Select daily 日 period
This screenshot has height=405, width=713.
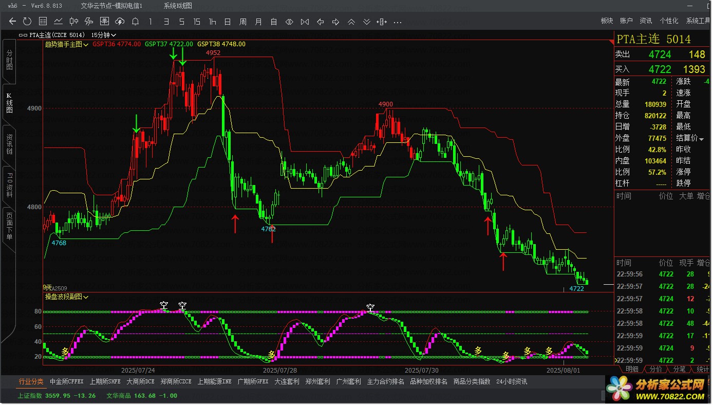point(228,22)
